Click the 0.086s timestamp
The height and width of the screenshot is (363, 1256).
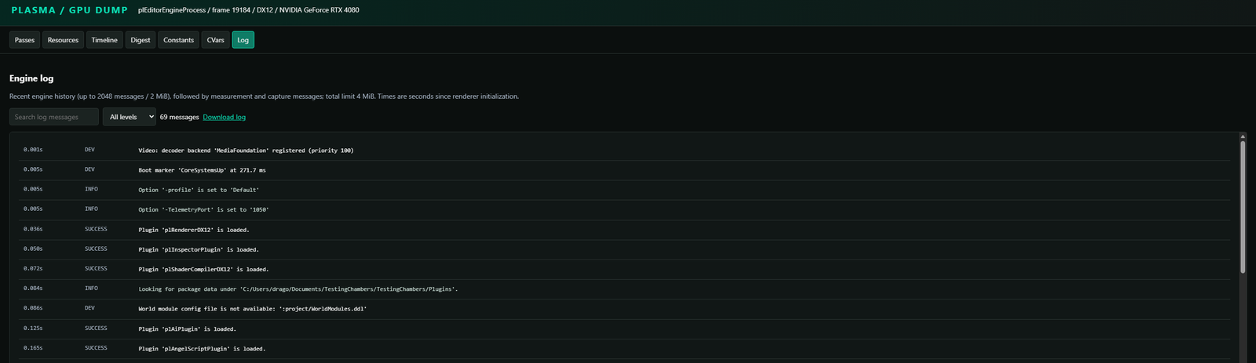pos(33,308)
